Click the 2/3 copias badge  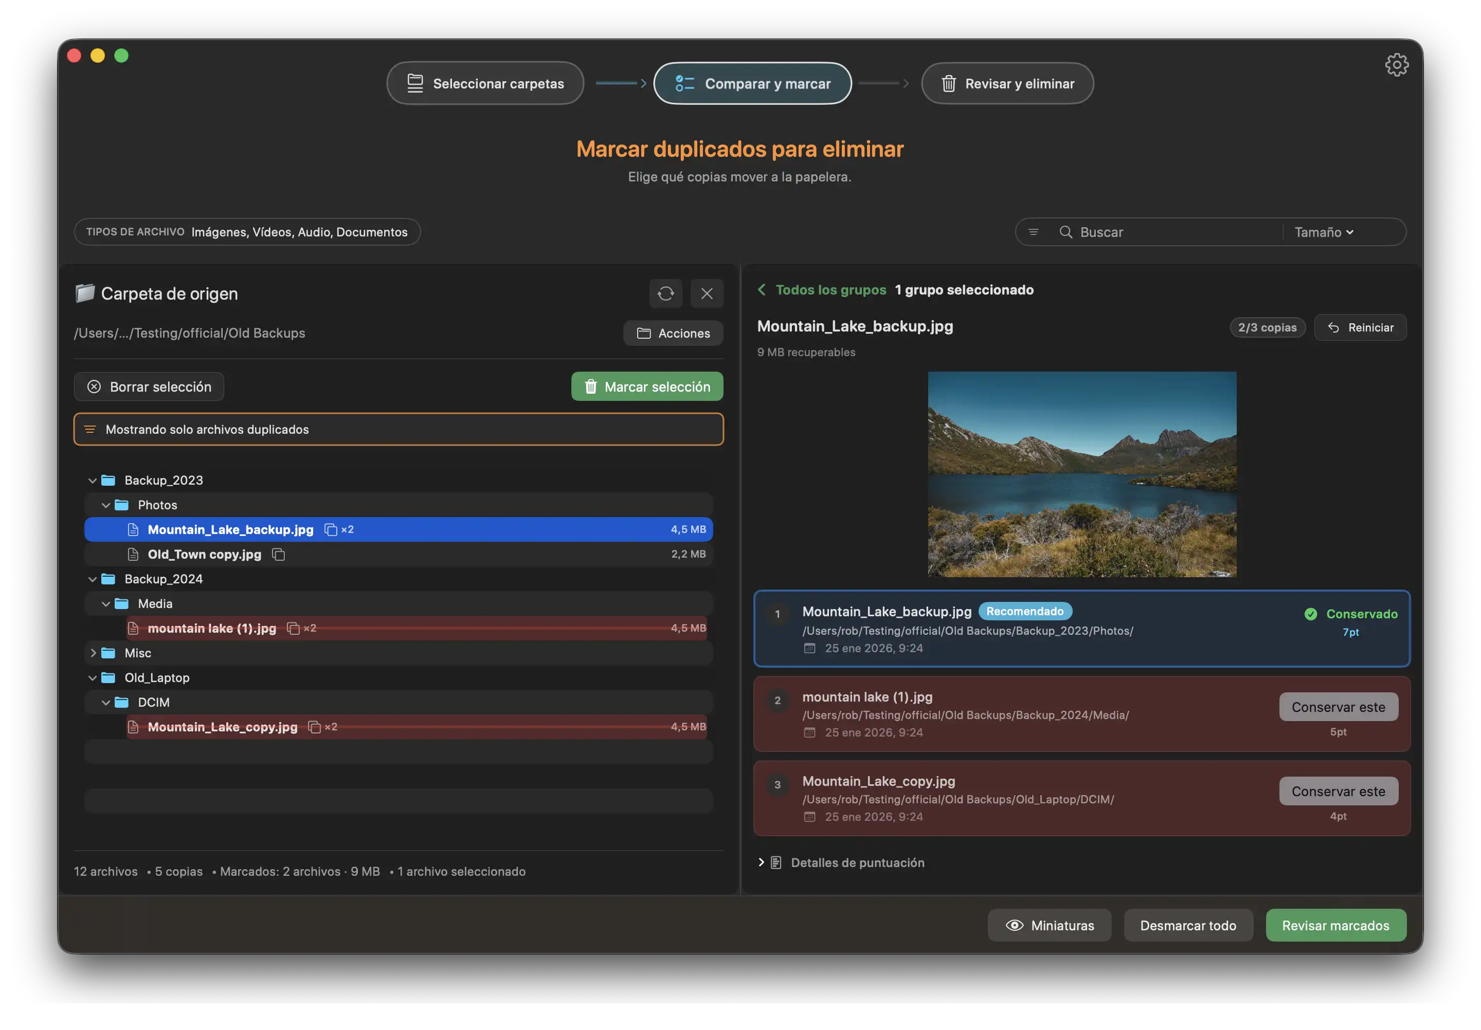tap(1267, 327)
